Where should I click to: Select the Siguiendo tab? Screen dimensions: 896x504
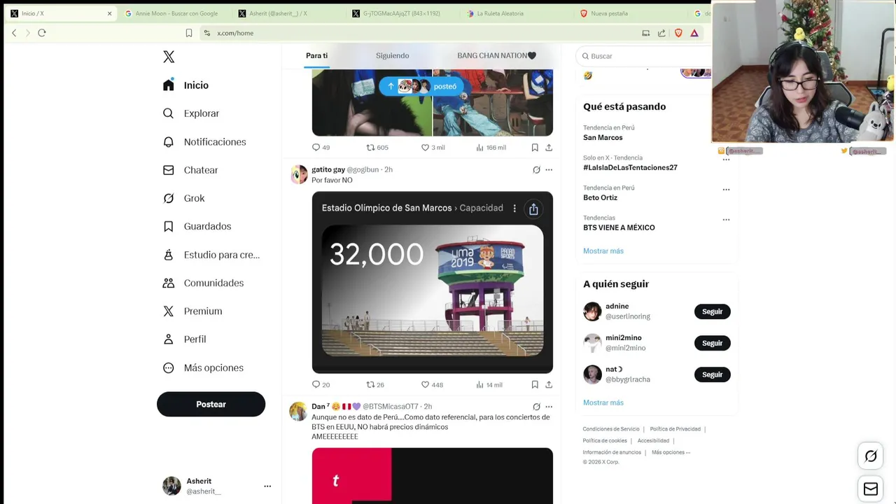tap(392, 55)
